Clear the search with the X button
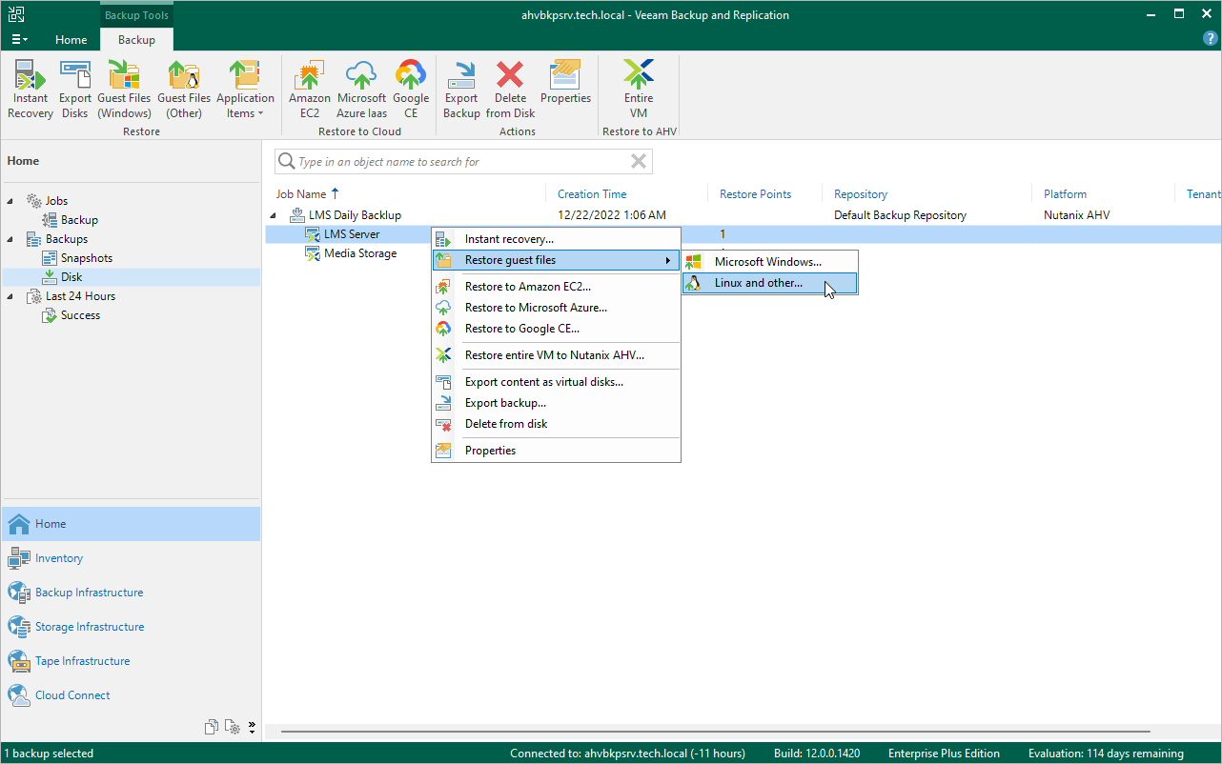The height and width of the screenshot is (764, 1222). pyautogui.click(x=639, y=162)
